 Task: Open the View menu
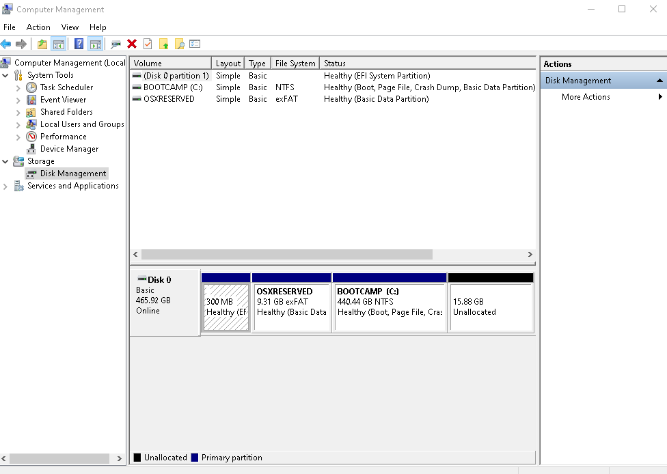click(x=70, y=27)
